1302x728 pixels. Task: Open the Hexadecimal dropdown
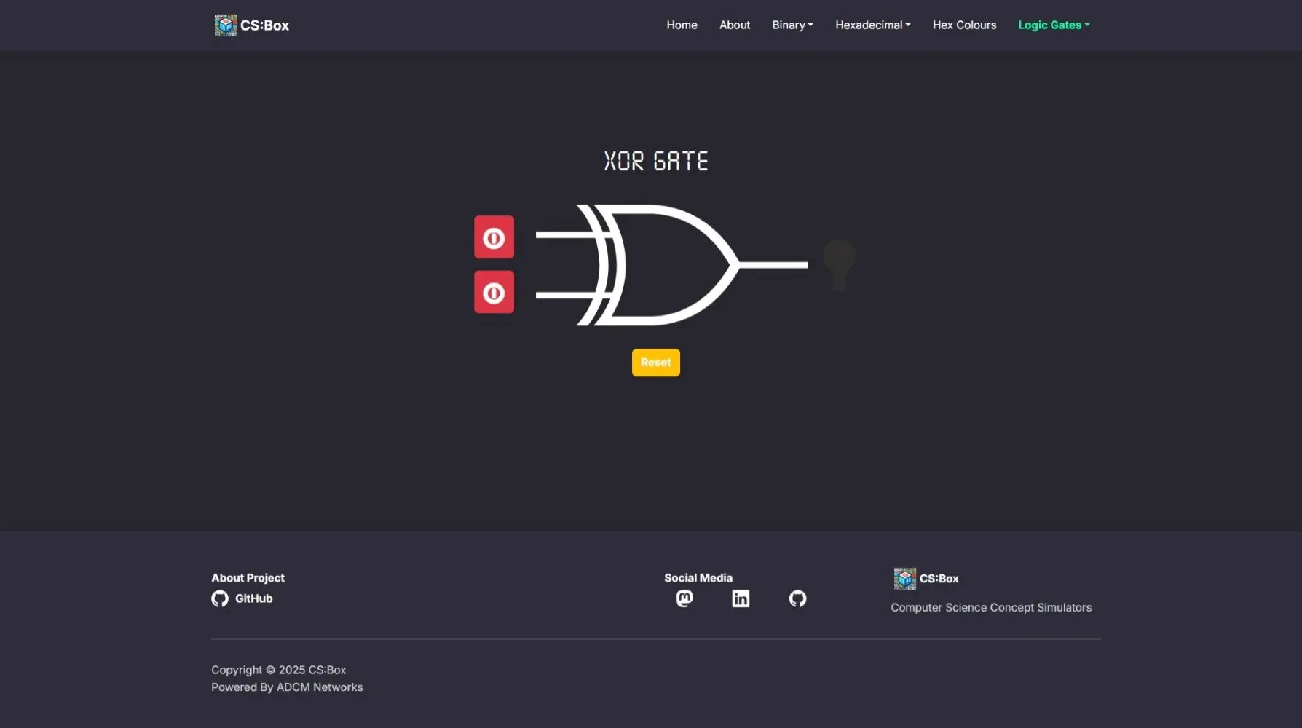click(872, 24)
